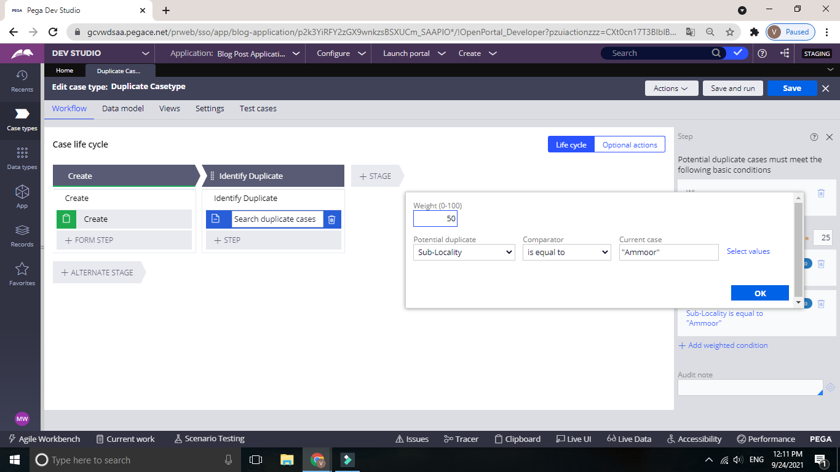840x472 pixels.
Task: Click the Audit note text field
Action: (x=750, y=387)
